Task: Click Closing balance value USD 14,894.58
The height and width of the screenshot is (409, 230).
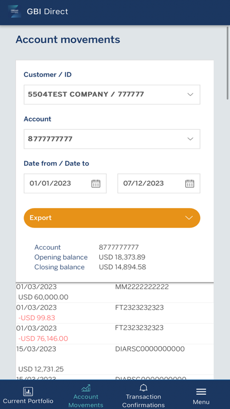Action: (122, 267)
